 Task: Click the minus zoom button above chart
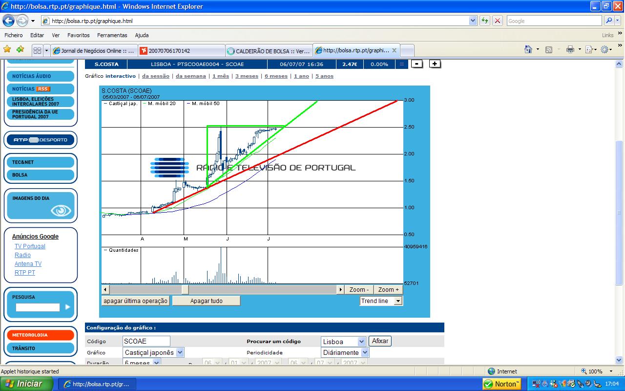click(417, 64)
